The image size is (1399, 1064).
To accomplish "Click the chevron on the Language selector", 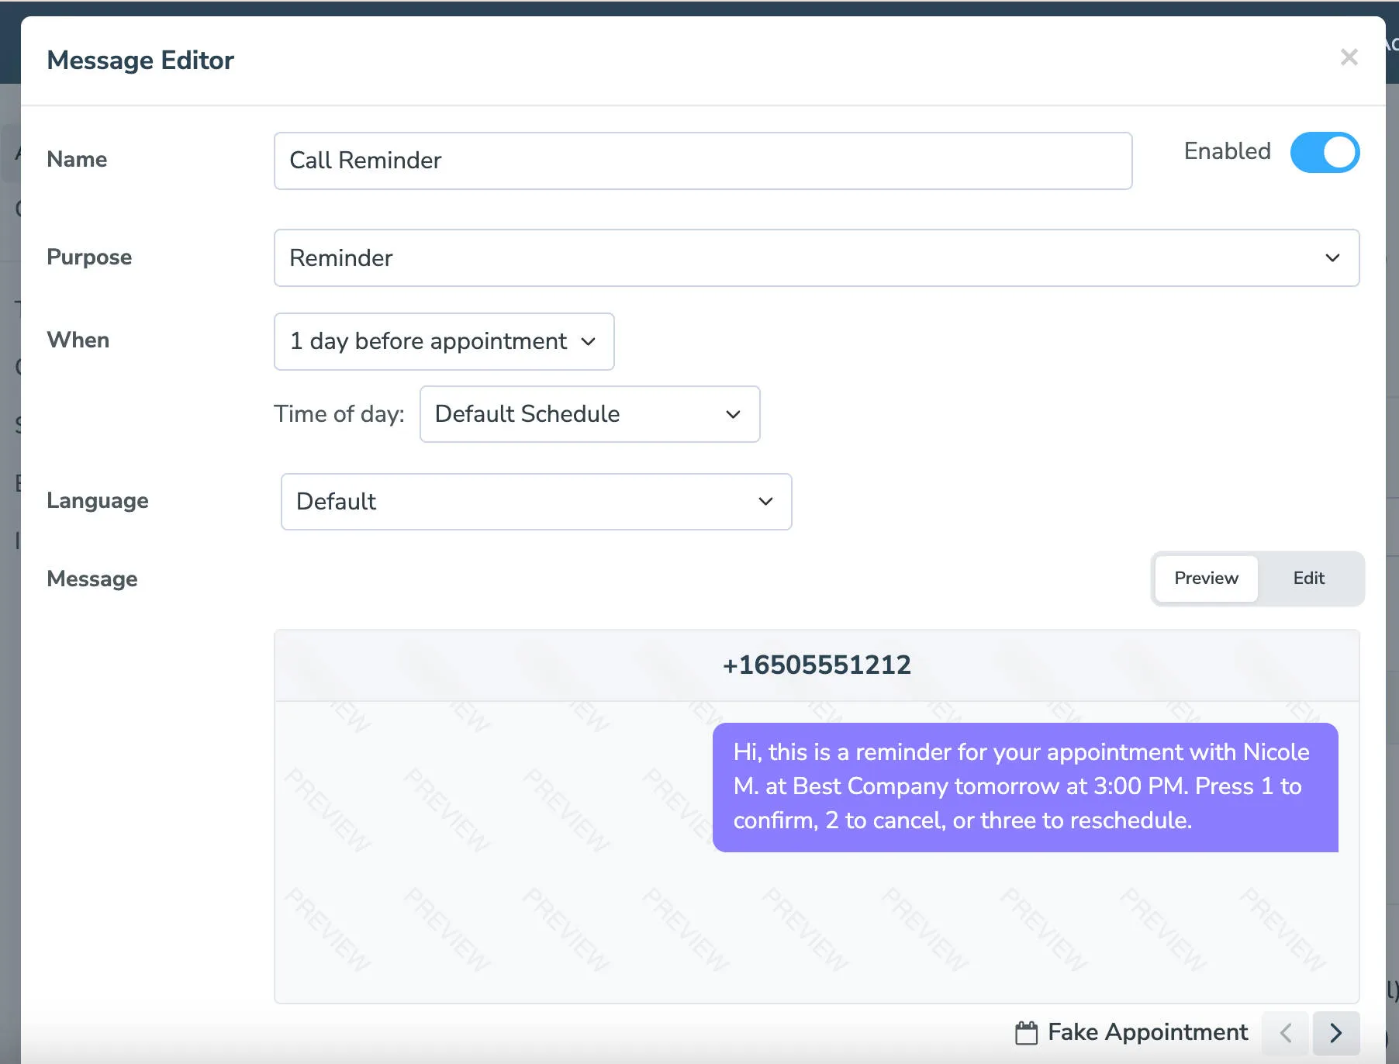I will coord(765,502).
